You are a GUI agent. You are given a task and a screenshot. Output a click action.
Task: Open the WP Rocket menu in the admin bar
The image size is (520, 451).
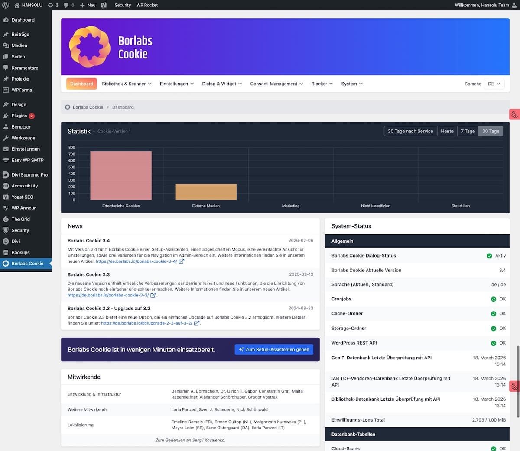(x=147, y=5)
